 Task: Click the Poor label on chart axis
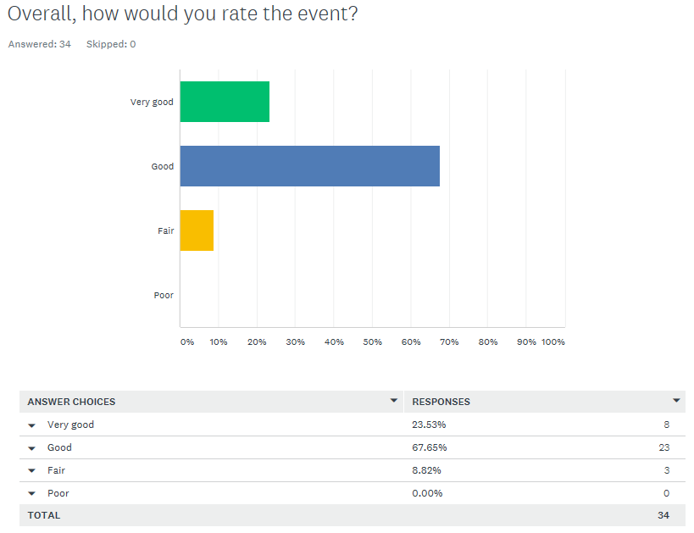tap(164, 295)
